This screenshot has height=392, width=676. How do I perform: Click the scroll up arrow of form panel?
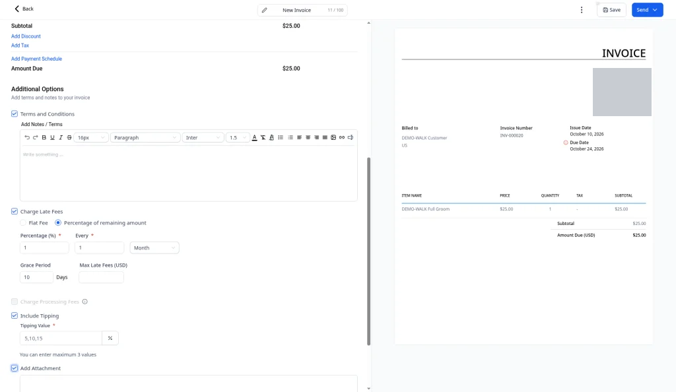point(368,23)
